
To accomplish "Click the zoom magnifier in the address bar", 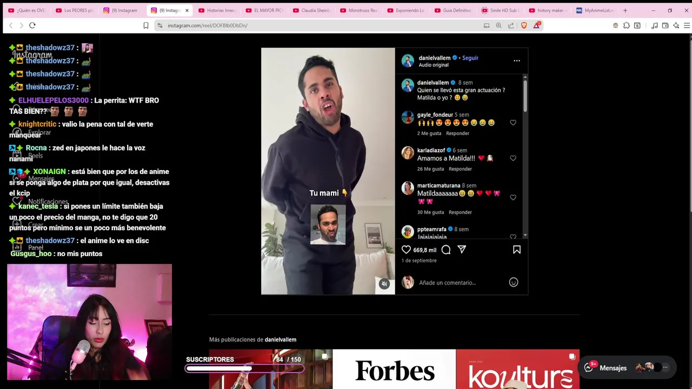I will click(x=498, y=25).
